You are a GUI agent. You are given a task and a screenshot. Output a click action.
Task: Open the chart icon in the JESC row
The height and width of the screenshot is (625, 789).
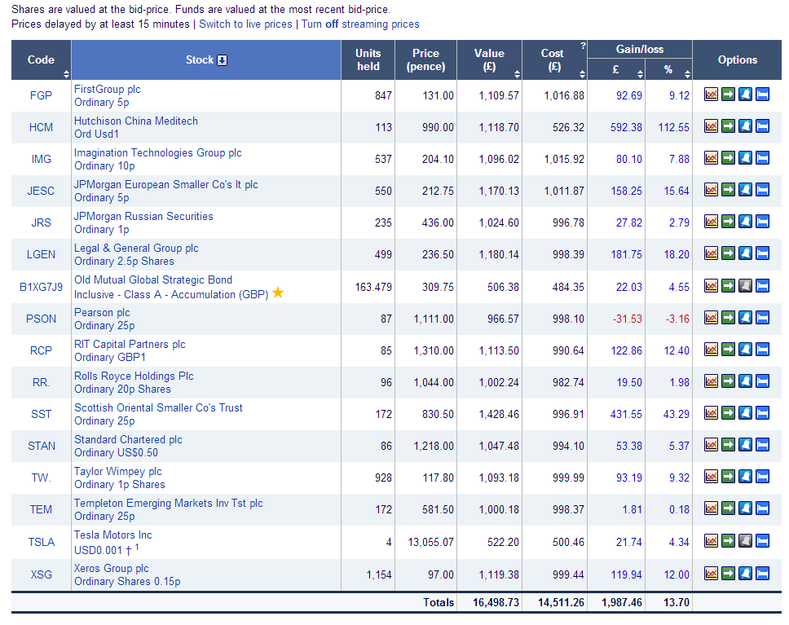click(x=711, y=190)
